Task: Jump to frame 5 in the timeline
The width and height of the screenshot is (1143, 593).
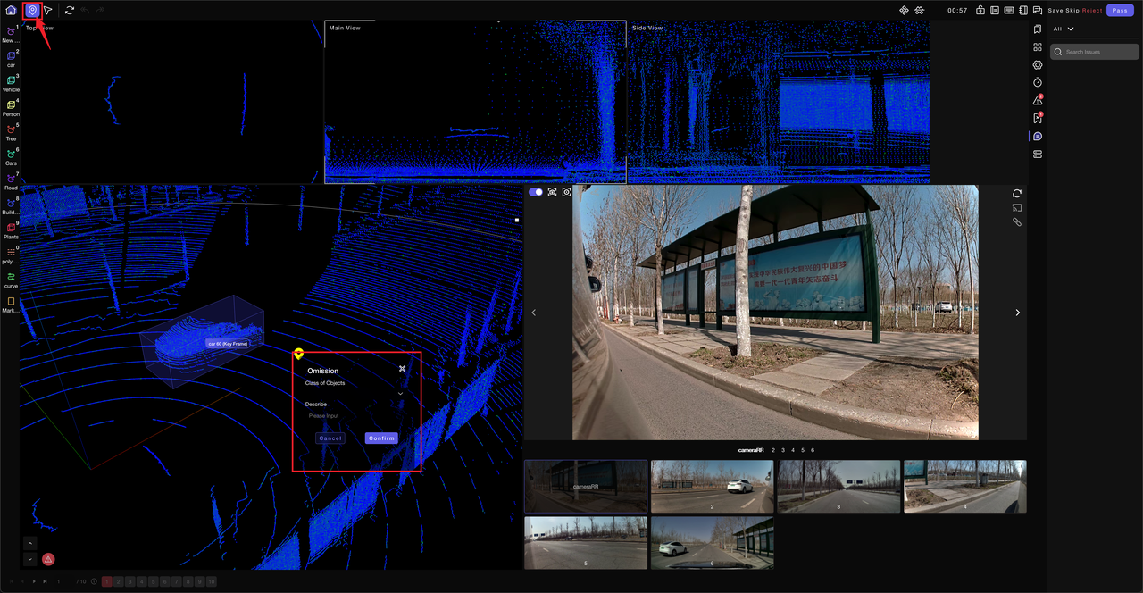Action: [x=154, y=581]
